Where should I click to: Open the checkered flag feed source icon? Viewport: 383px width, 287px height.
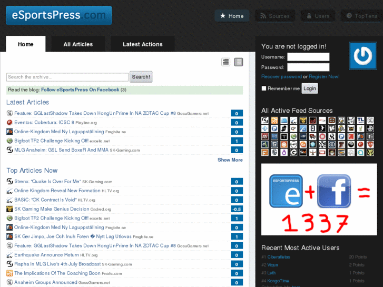point(322,144)
